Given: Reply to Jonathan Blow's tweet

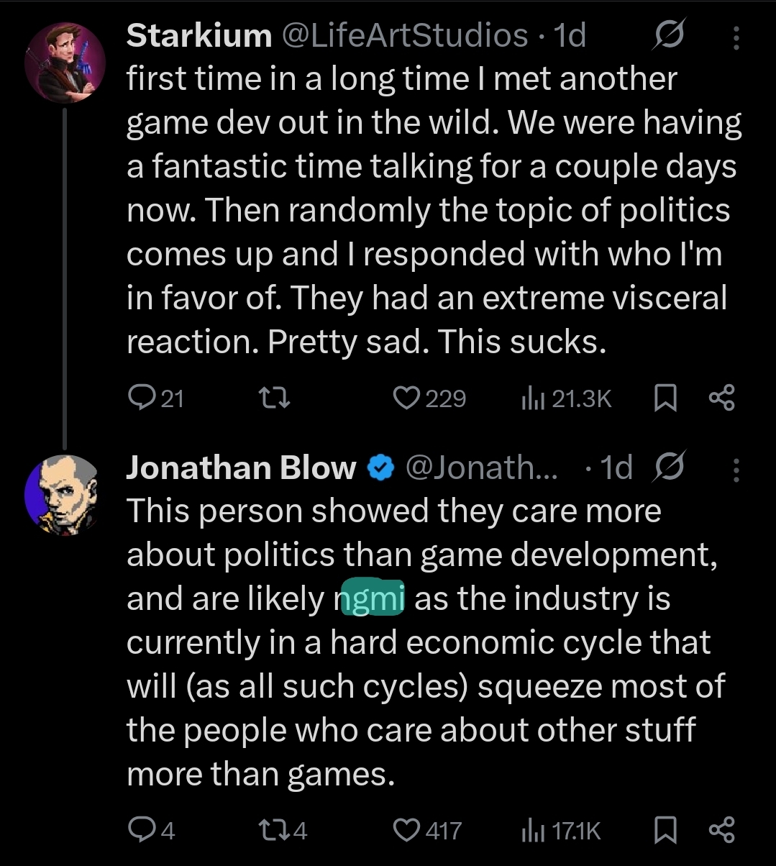Looking at the screenshot, I should (140, 831).
